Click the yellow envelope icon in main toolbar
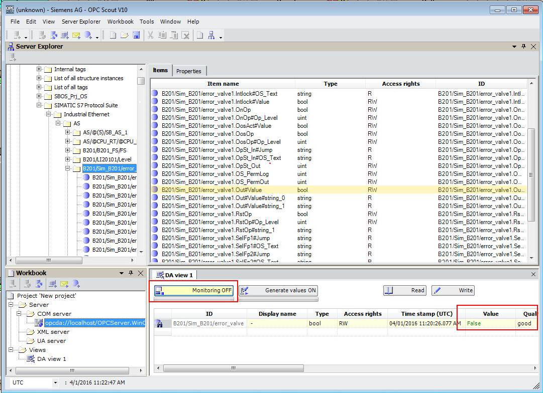 click(x=76, y=35)
